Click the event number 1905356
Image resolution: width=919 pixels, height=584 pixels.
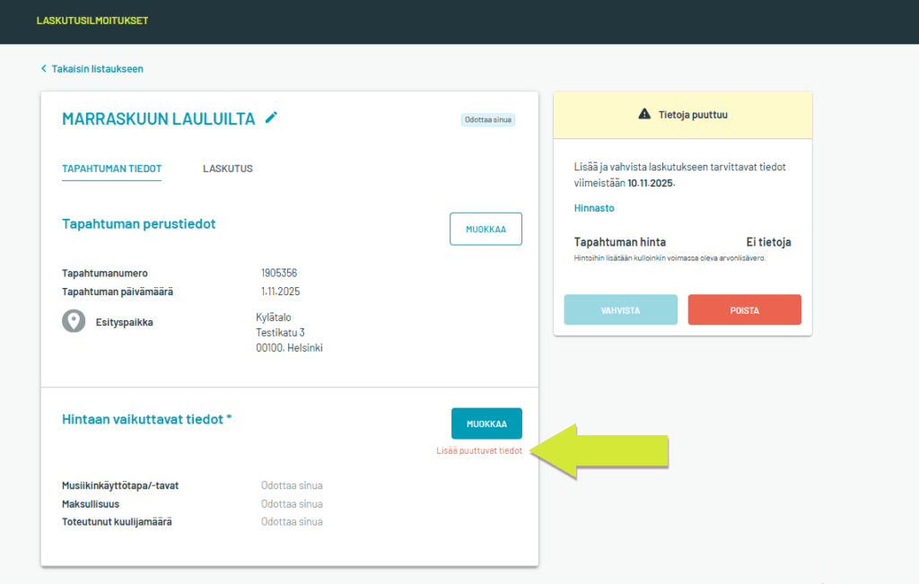pyautogui.click(x=280, y=273)
